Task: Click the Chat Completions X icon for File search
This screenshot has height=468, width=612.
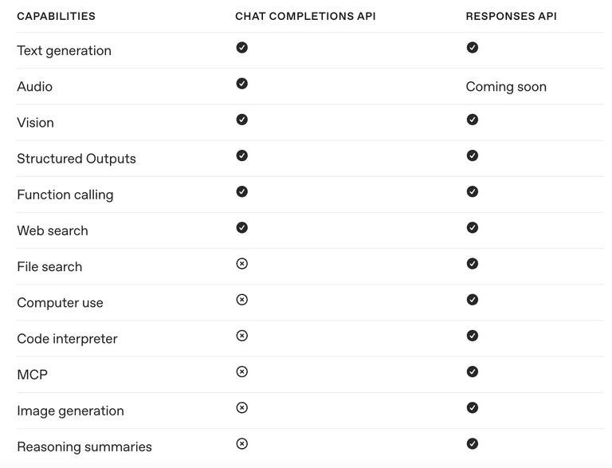Action: tap(242, 264)
